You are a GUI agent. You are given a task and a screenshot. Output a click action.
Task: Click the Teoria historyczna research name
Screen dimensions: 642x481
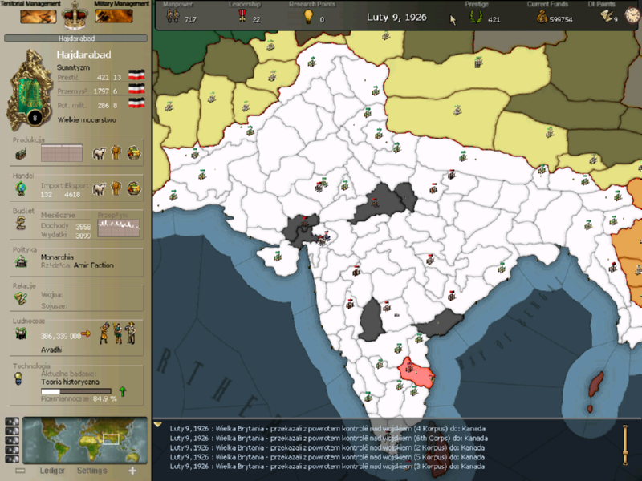pos(70,382)
